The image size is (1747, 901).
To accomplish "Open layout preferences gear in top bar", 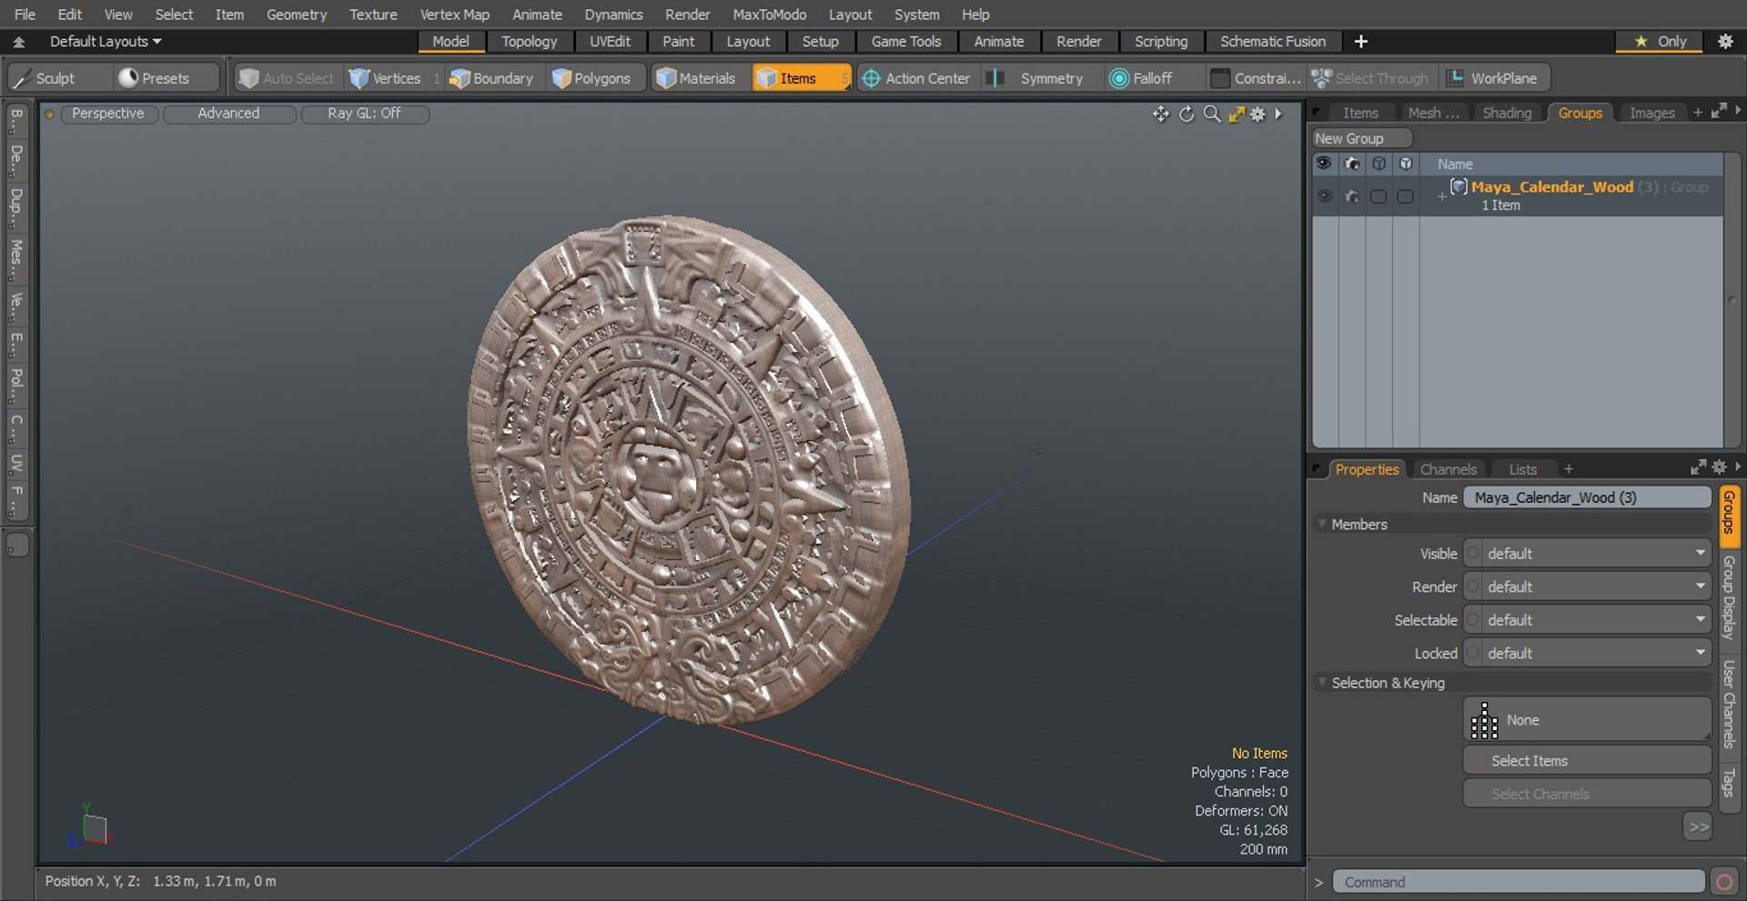I will [x=1725, y=41].
